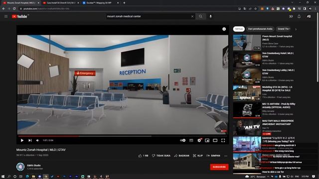
Task: Bookmark this page with the star
Action: pyautogui.click(x=256, y=9)
